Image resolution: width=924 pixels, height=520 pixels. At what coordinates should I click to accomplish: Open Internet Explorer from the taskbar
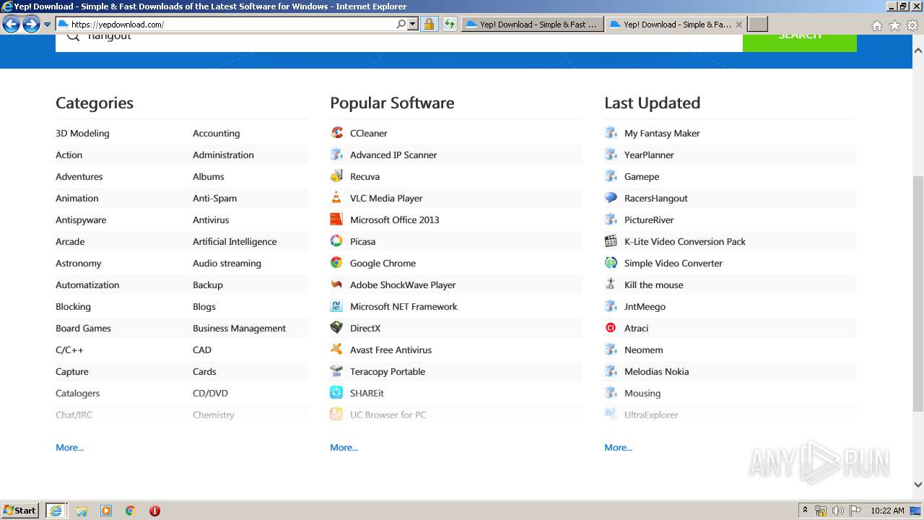click(x=56, y=511)
